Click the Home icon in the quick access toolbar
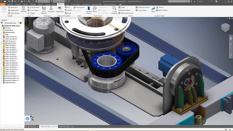233x131 pixels. click(x=22, y=1)
